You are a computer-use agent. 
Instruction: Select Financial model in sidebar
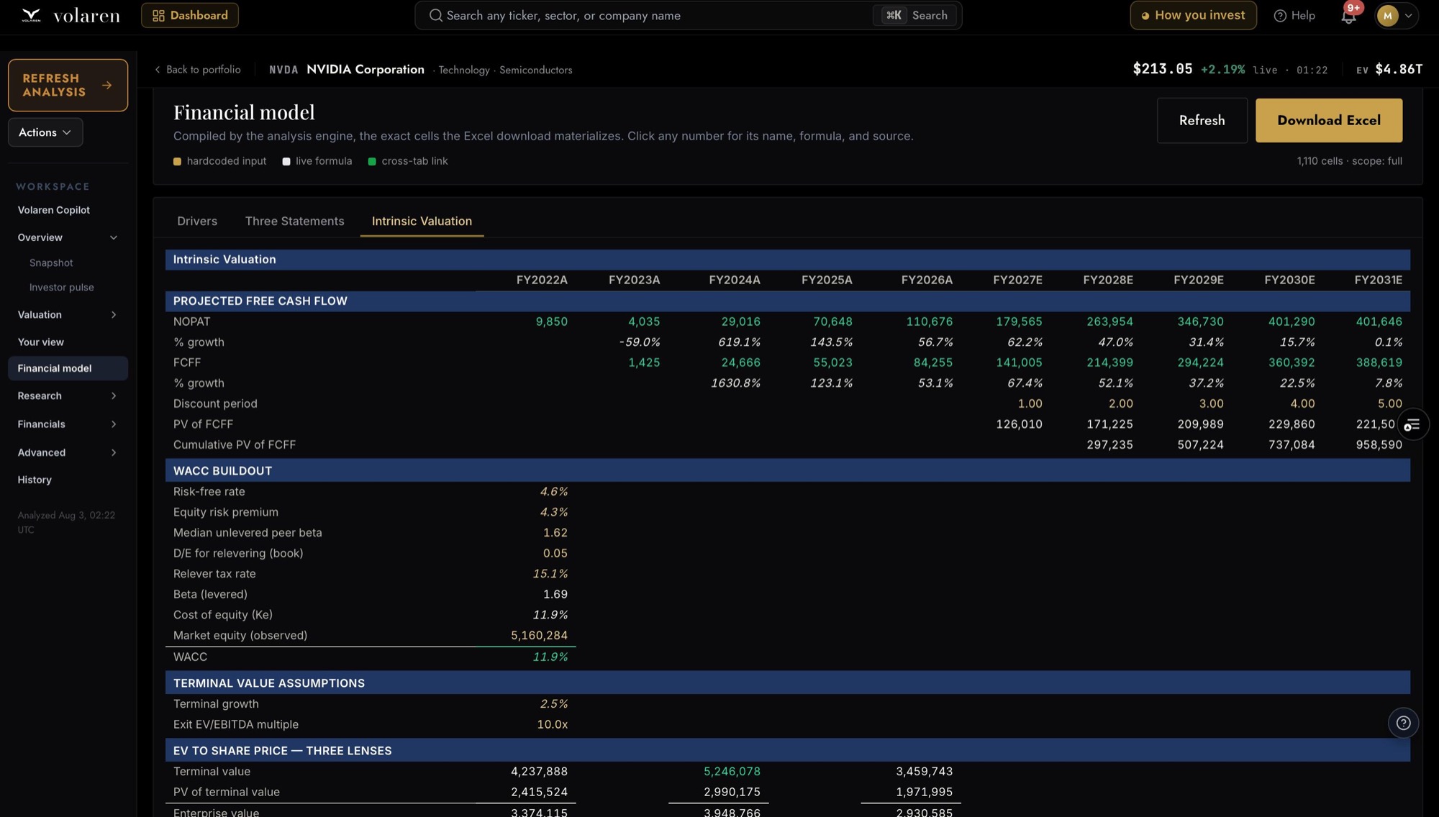68,368
